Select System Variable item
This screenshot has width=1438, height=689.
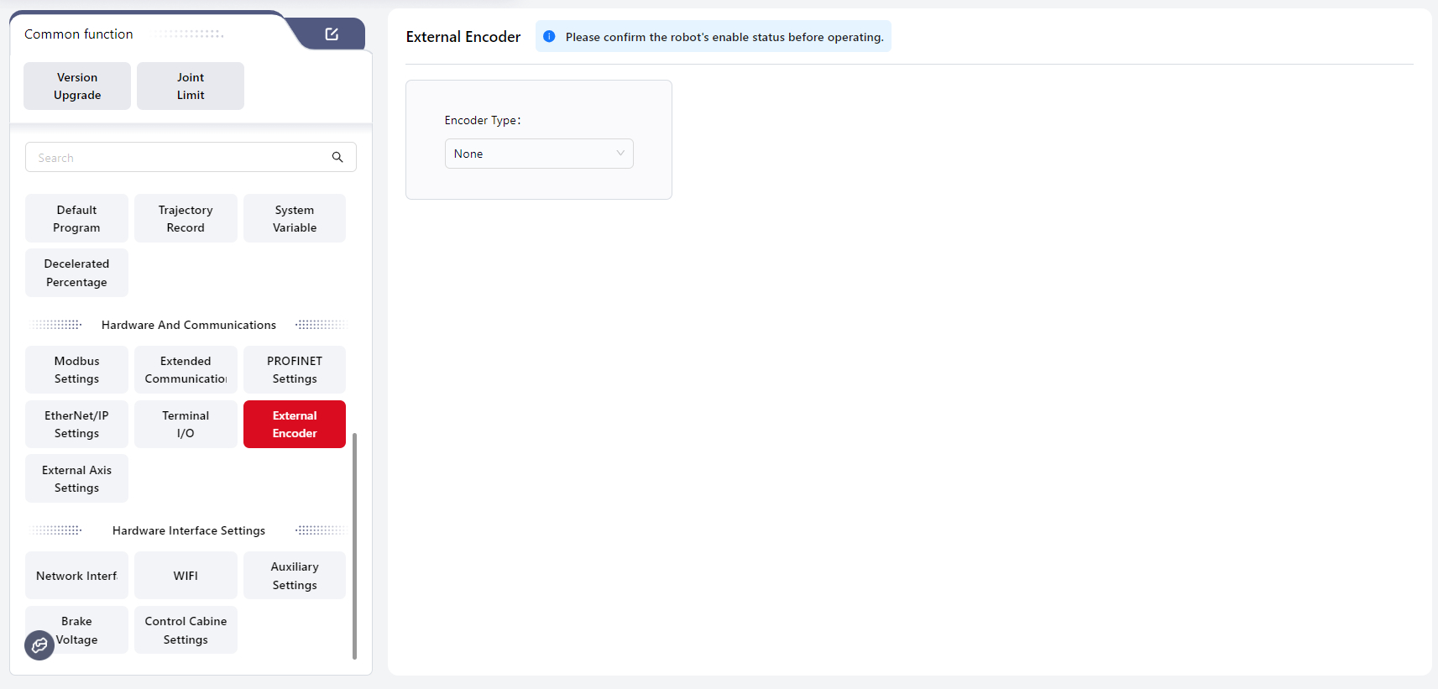point(295,219)
